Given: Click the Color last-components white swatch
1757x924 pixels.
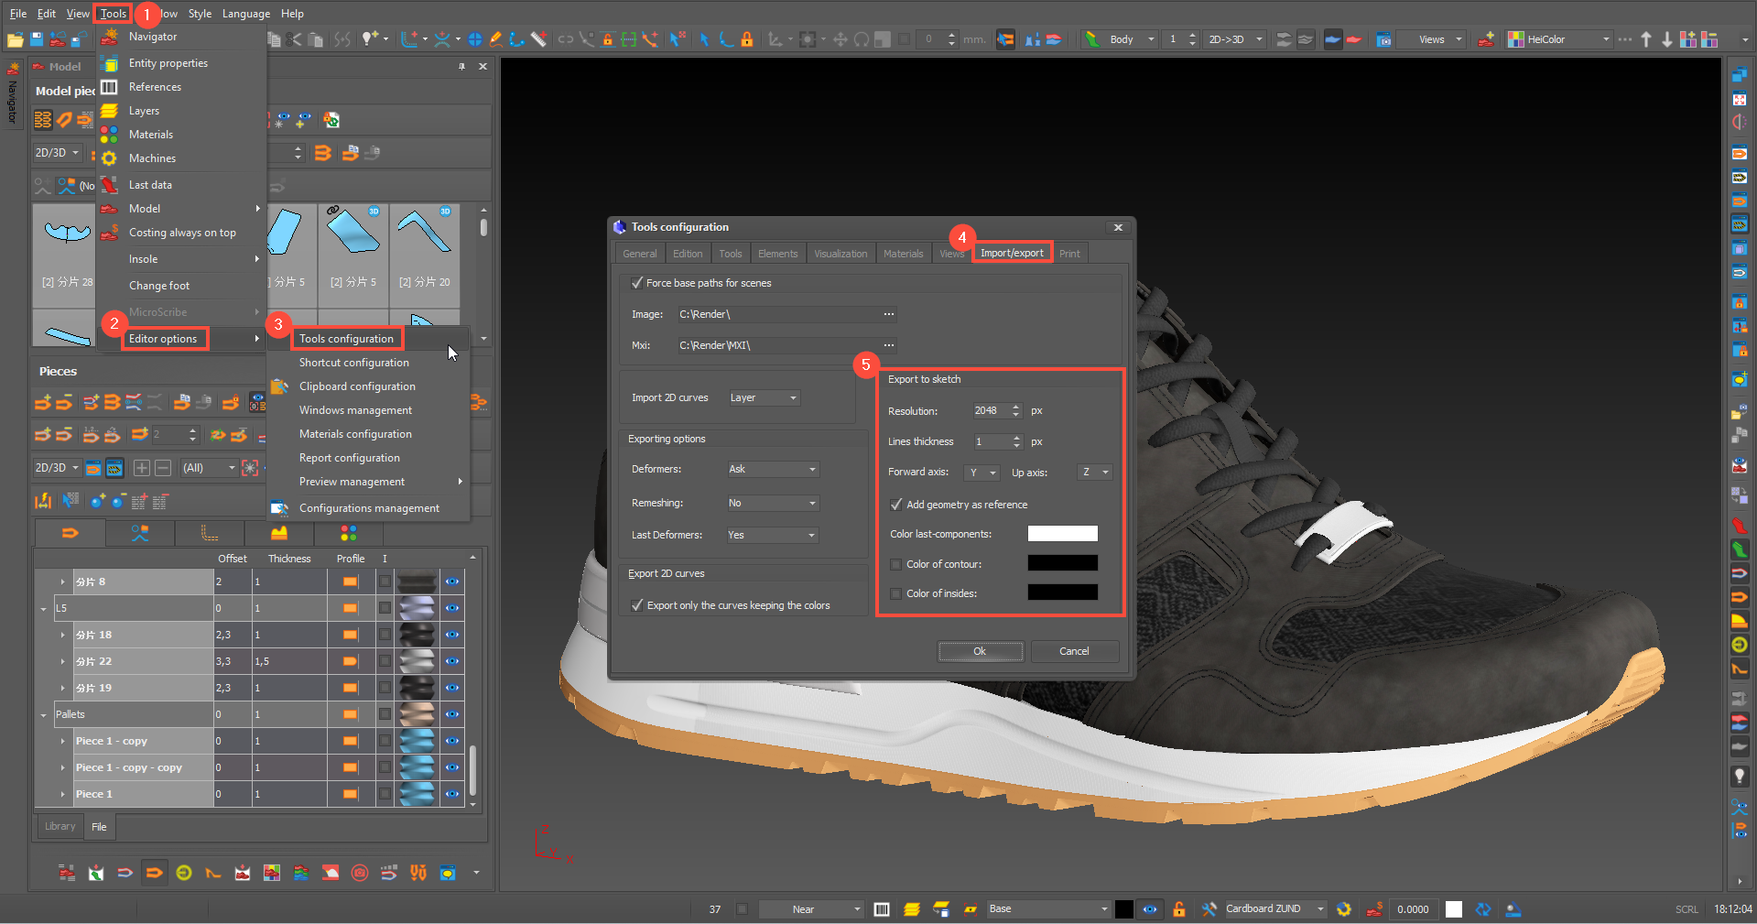Looking at the screenshot, I should click(x=1062, y=534).
